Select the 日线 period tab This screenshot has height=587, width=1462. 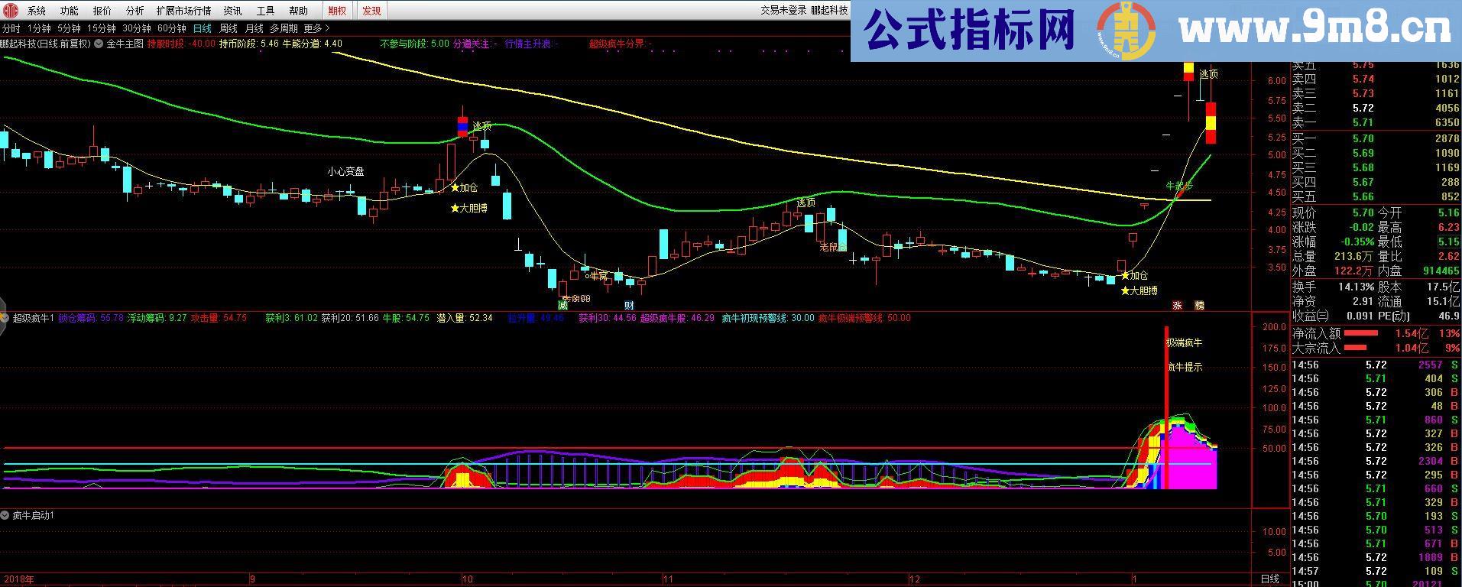coord(203,28)
